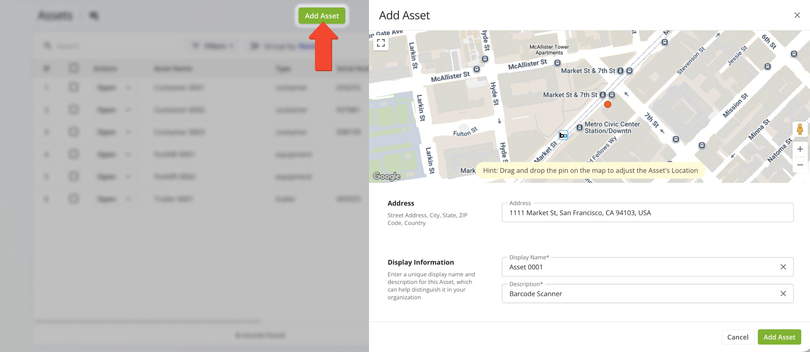The image size is (810, 352).
Task: Clear the Description field
Action: point(783,293)
